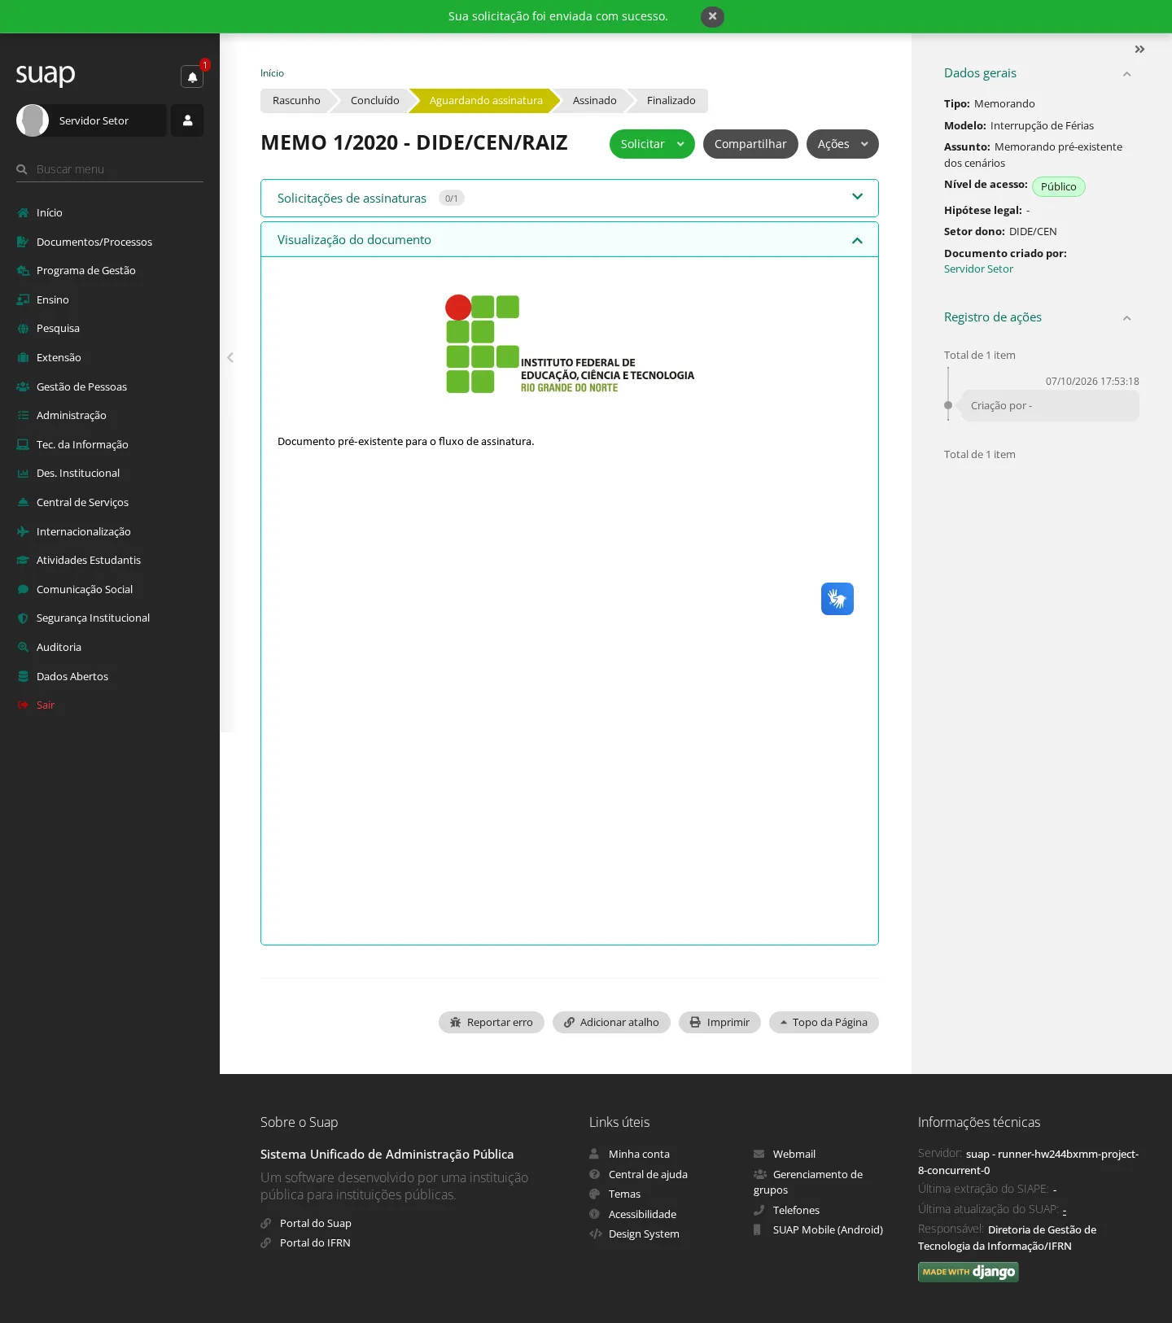
Task: Click the Programa de Gestão icon
Action: [x=23, y=270]
